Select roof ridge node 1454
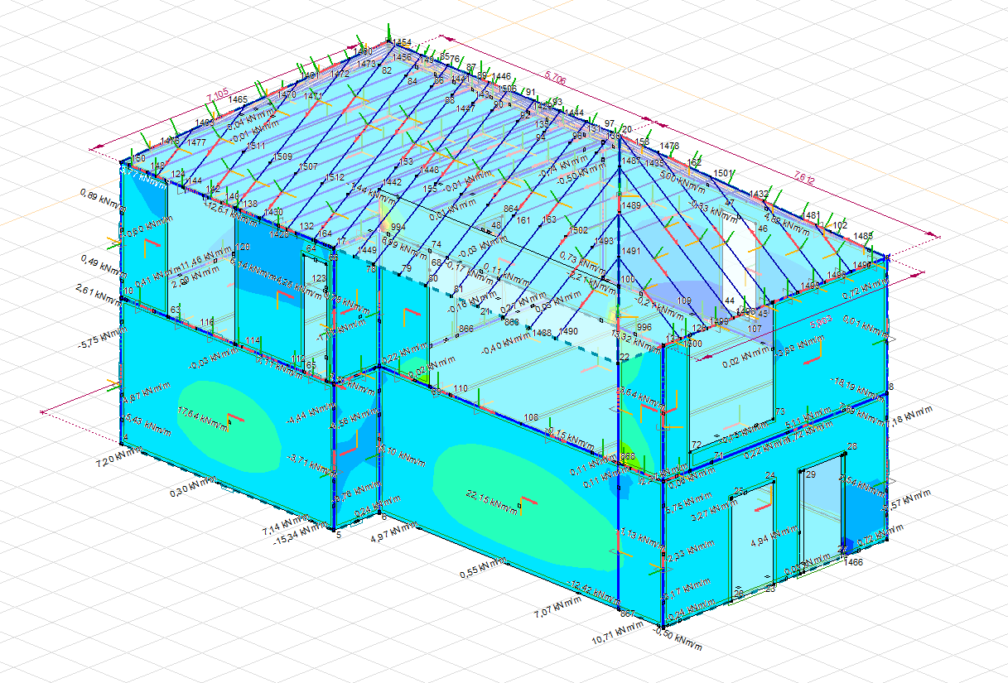The height and width of the screenshot is (683, 1008). click(x=403, y=42)
